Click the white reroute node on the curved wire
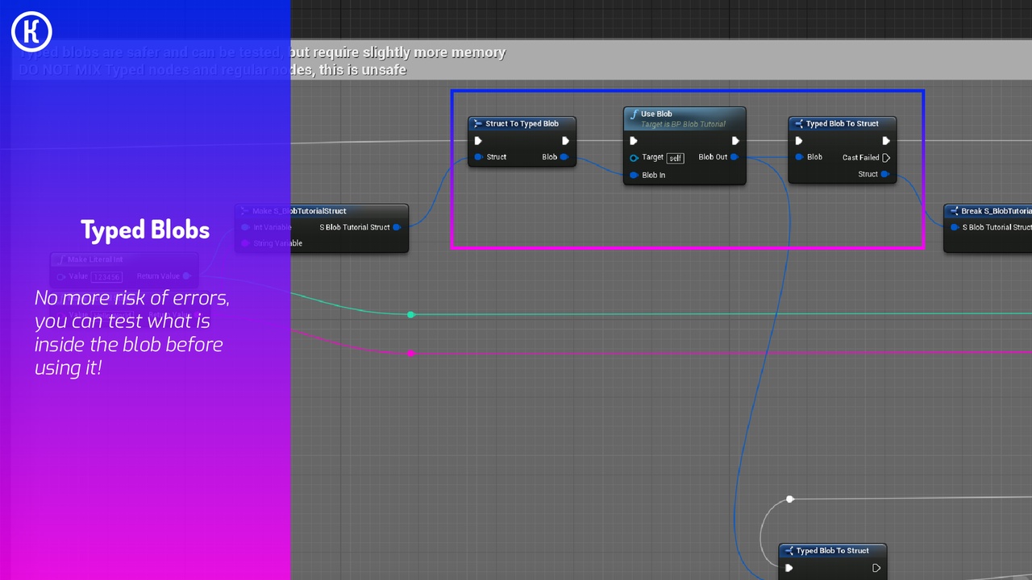The height and width of the screenshot is (580, 1032). coord(789,499)
